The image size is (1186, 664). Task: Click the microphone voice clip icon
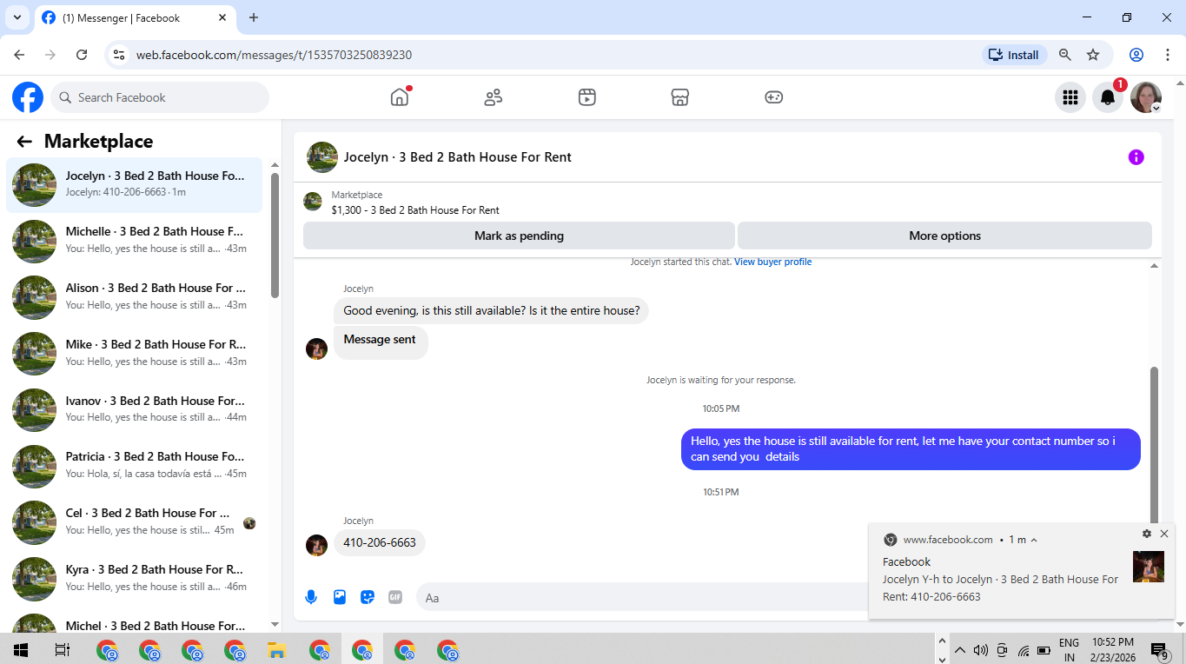[311, 597]
